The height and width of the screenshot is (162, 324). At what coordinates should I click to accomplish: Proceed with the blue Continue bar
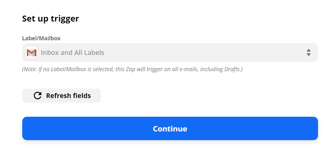click(170, 129)
